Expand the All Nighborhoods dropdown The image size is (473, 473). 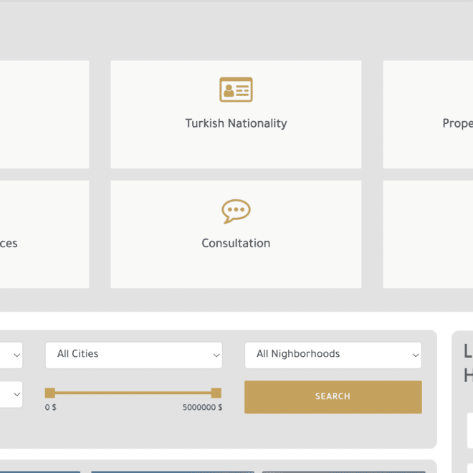(x=333, y=355)
